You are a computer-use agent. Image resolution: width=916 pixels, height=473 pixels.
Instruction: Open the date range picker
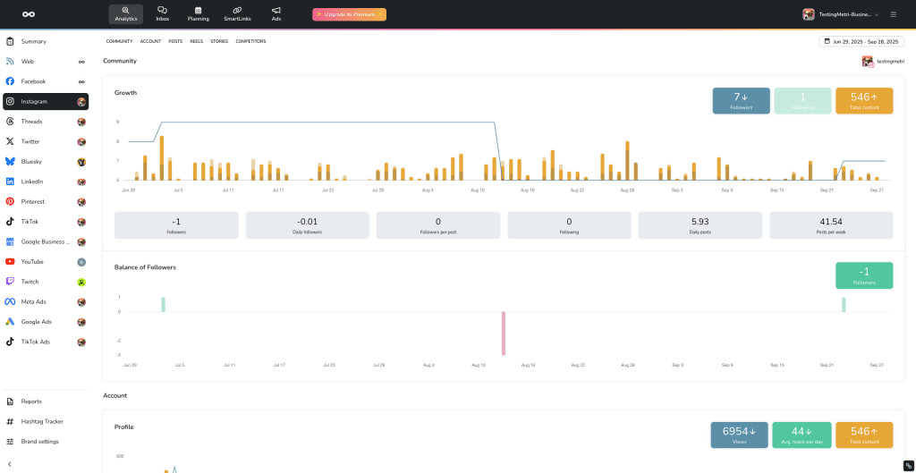click(x=861, y=41)
